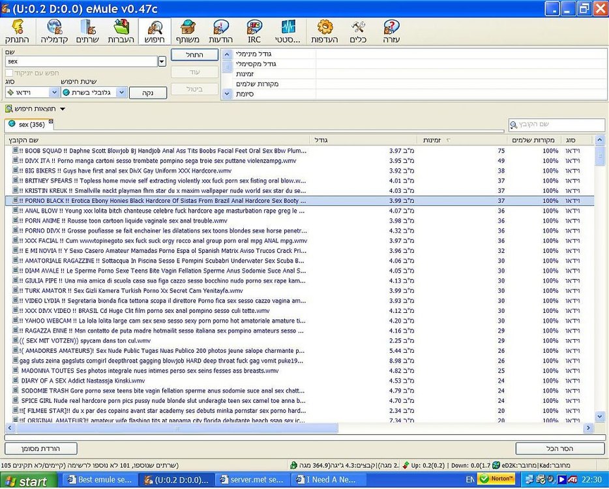Sort by the Availability column header
Viewport: 609px width, 489px height.
pos(432,140)
